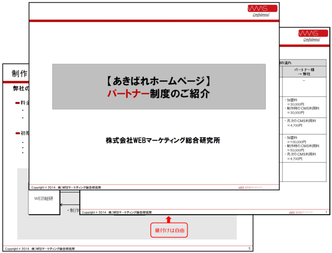Select the パートナー様 → 弊社 table header cell

pyautogui.click(x=305, y=72)
